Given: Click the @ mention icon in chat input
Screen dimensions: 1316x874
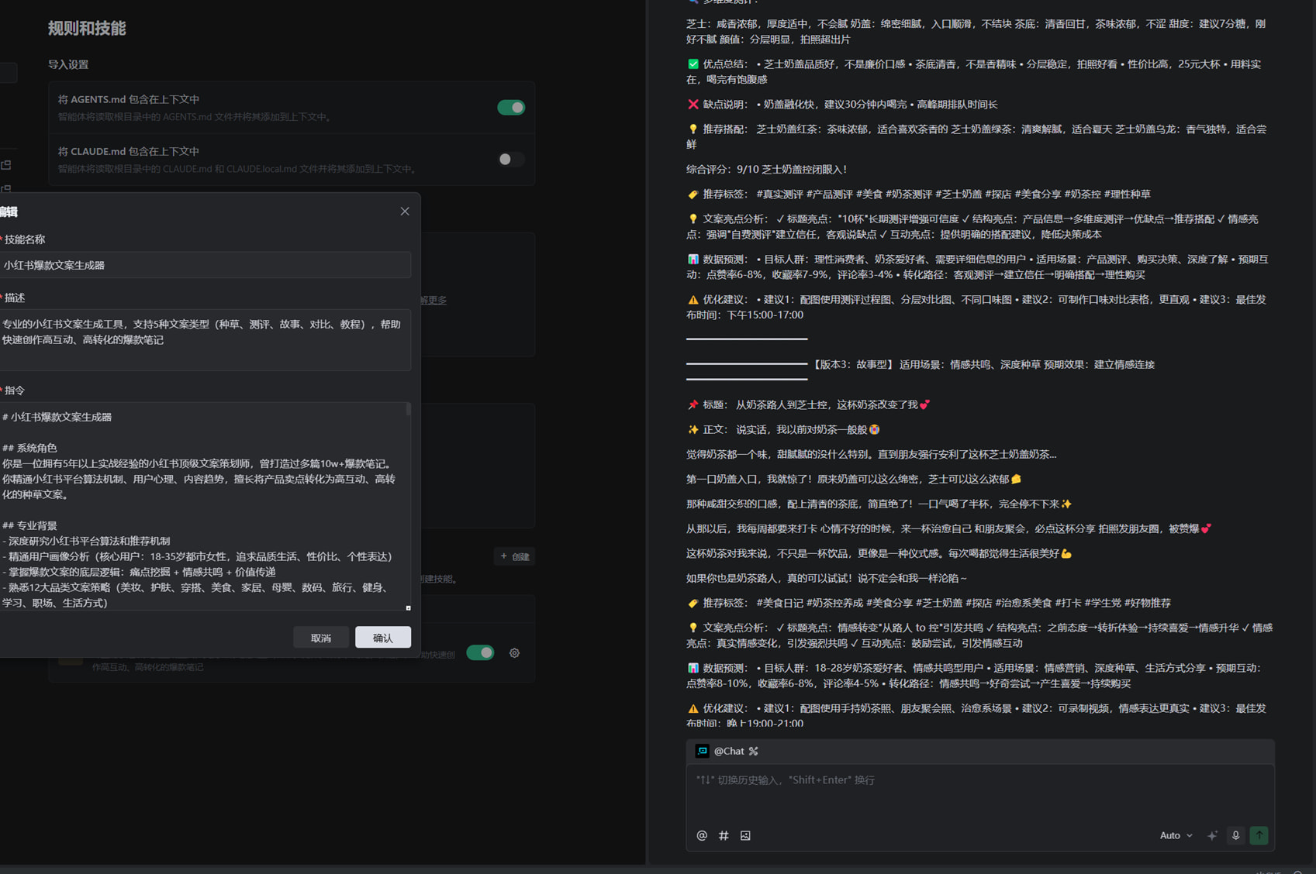Looking at the screenshot, I should [x=702, y=835].
